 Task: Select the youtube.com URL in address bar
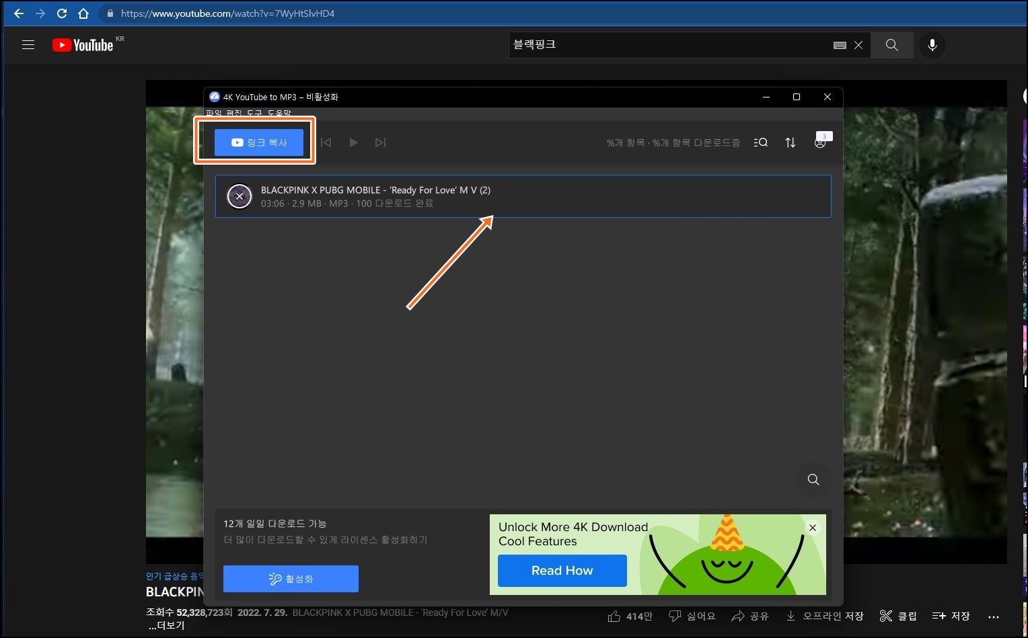coord(227,13)
